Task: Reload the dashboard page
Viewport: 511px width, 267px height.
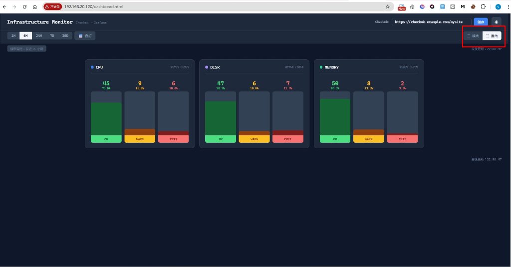Action: pos(24,6)
